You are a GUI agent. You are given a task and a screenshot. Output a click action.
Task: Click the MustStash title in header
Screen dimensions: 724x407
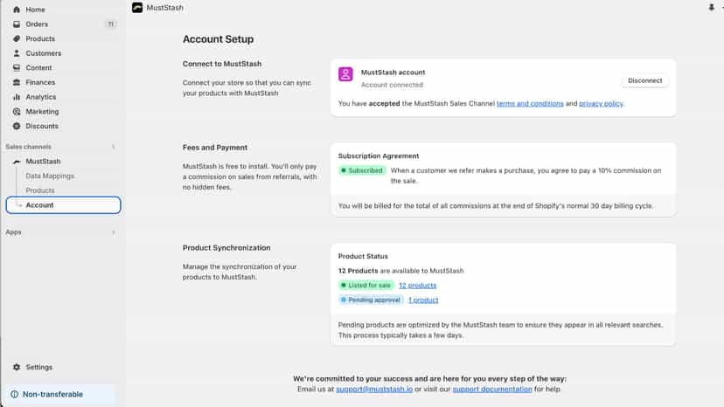[165, 8]
